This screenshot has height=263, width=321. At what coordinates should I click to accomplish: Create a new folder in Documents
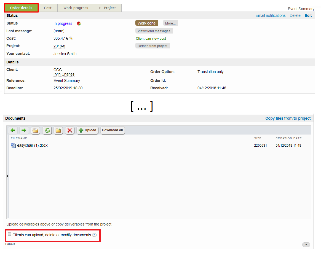pos(58,130)
